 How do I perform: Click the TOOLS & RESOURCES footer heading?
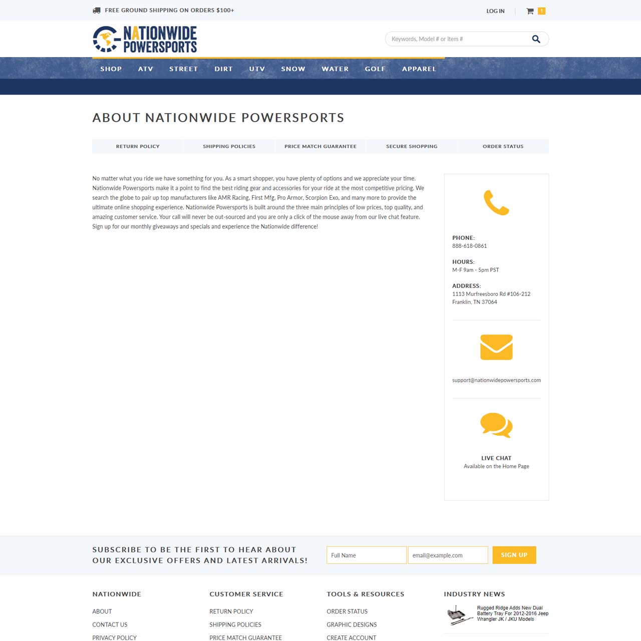pos(366,594)
